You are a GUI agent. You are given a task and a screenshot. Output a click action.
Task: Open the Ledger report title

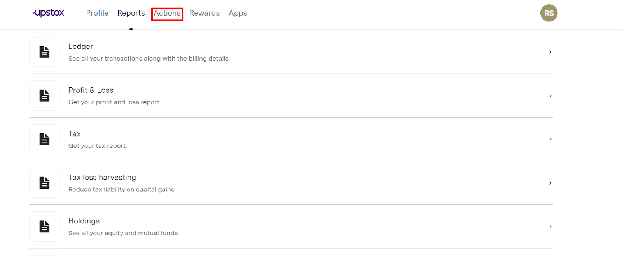coord(81,47)
